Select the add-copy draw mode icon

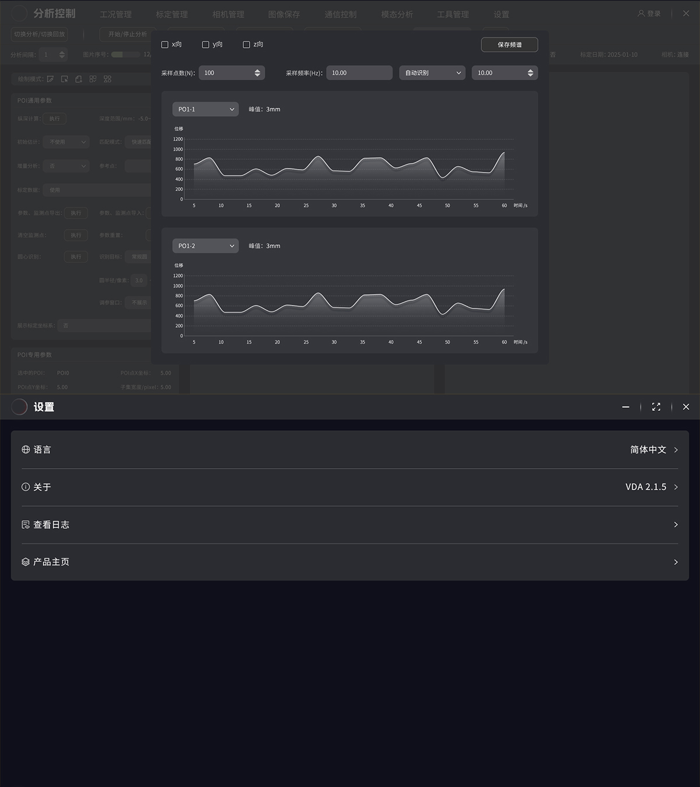click(x=78, y=79)
